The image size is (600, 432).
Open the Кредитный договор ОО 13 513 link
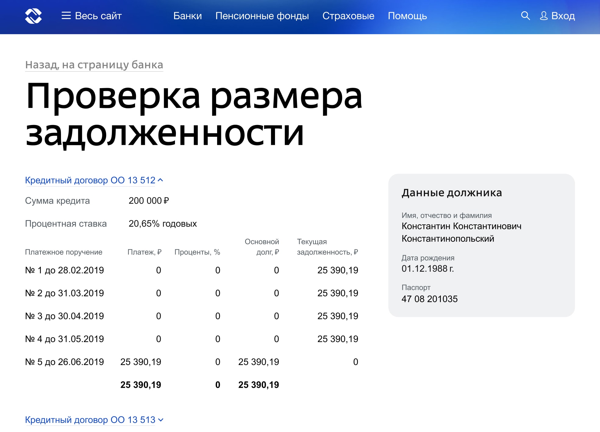[90, 420]
